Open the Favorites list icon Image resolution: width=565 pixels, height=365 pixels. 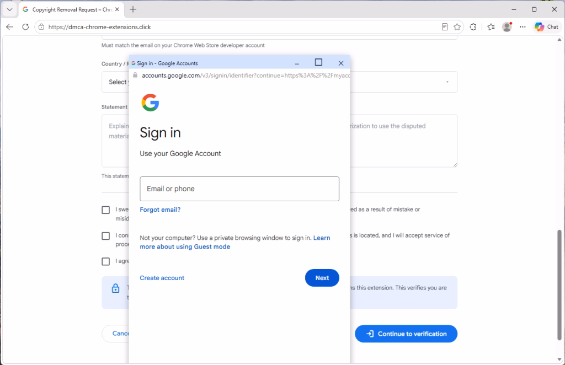coord(491,27)
